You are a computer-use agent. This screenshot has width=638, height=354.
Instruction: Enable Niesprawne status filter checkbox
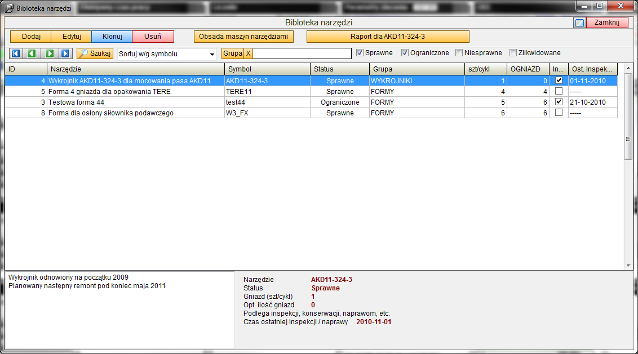[x=459, y=53]
